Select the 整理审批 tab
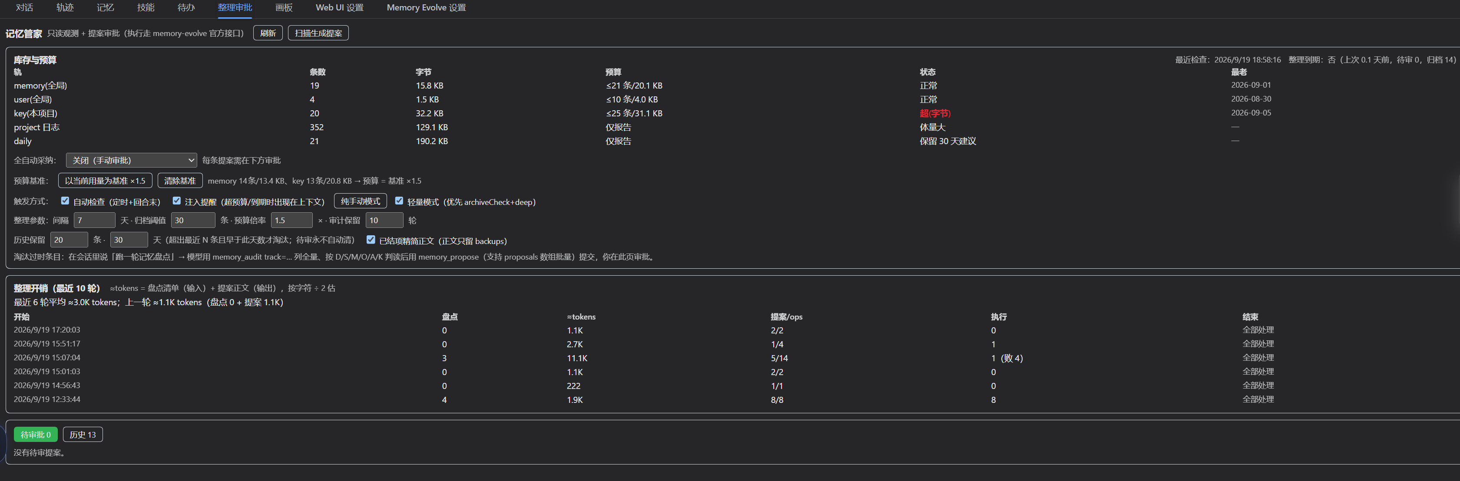The width and height of the screenshot is (1460, 481). (235, 7)
